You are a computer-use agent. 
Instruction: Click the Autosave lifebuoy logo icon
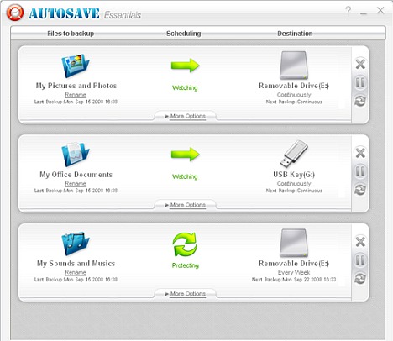15,13
